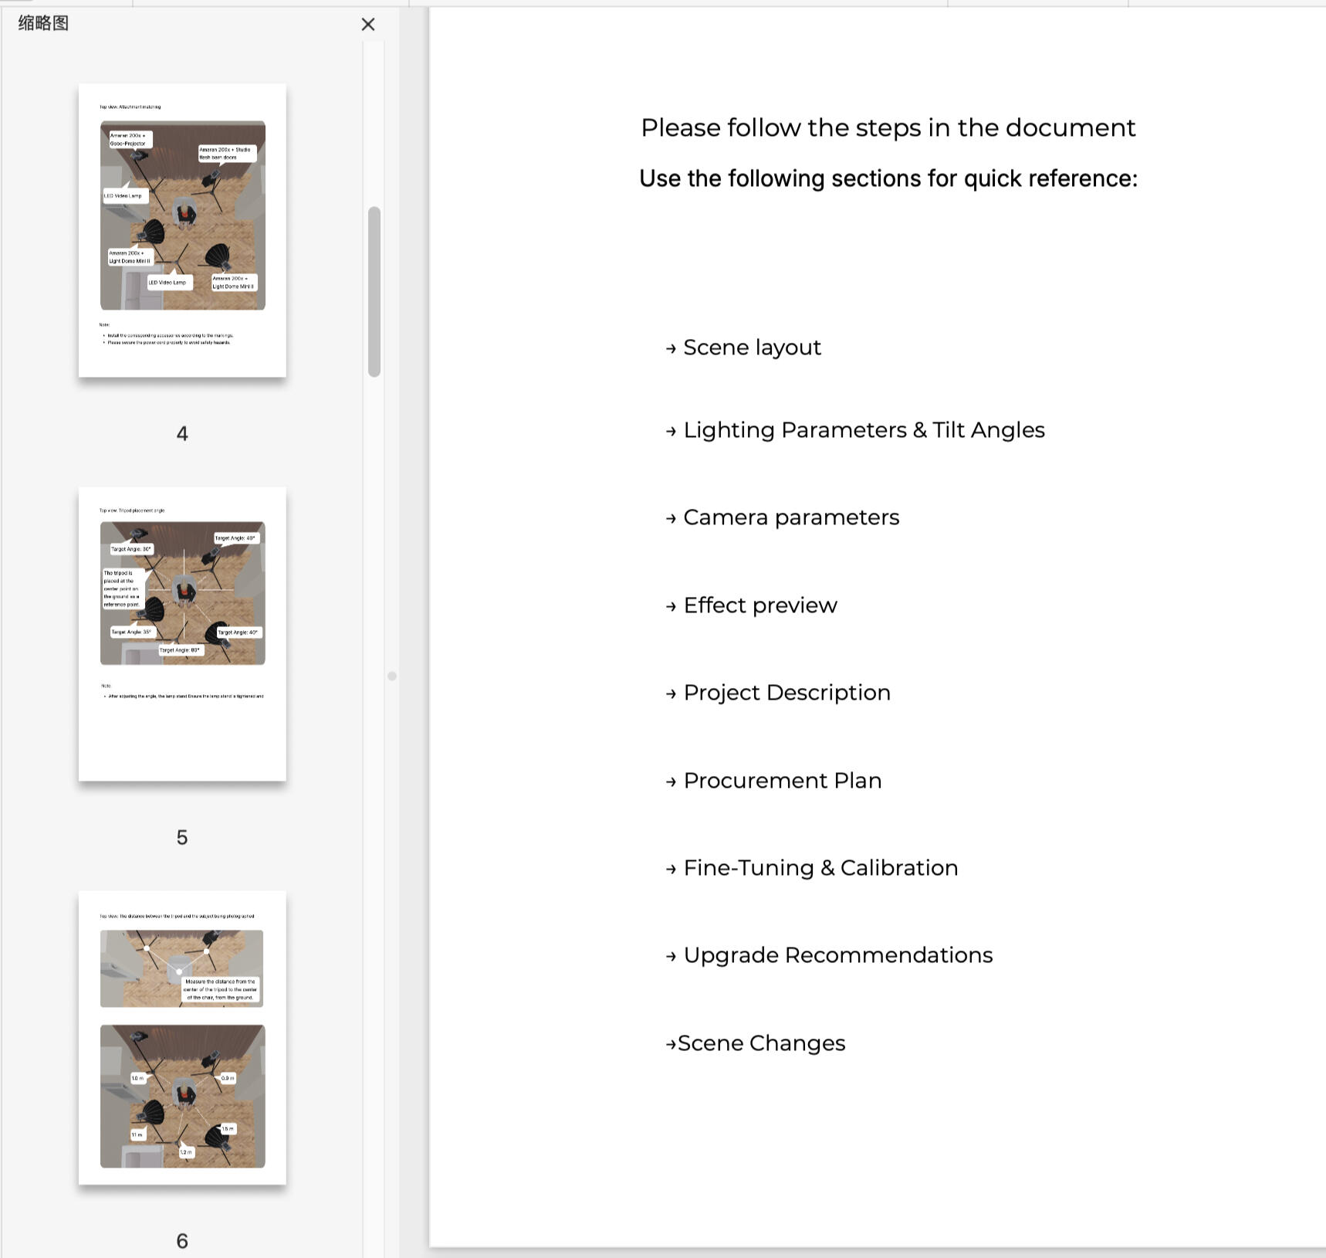
Task: Open page 4 thumbnail
Action: pos(182,230)
